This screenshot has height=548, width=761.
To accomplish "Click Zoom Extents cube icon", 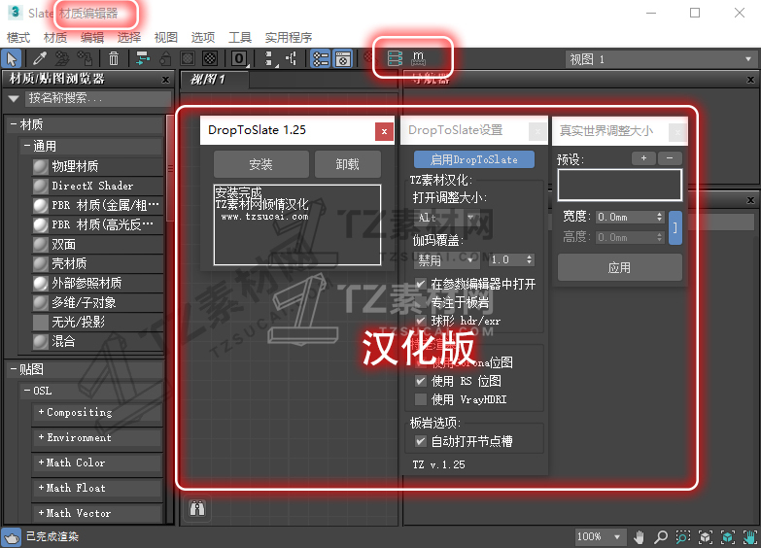I will (706, 537).
